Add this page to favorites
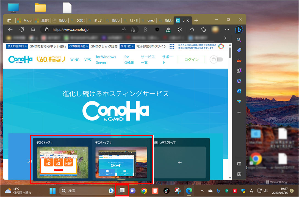The image size is (299, 197). (133, 30)
